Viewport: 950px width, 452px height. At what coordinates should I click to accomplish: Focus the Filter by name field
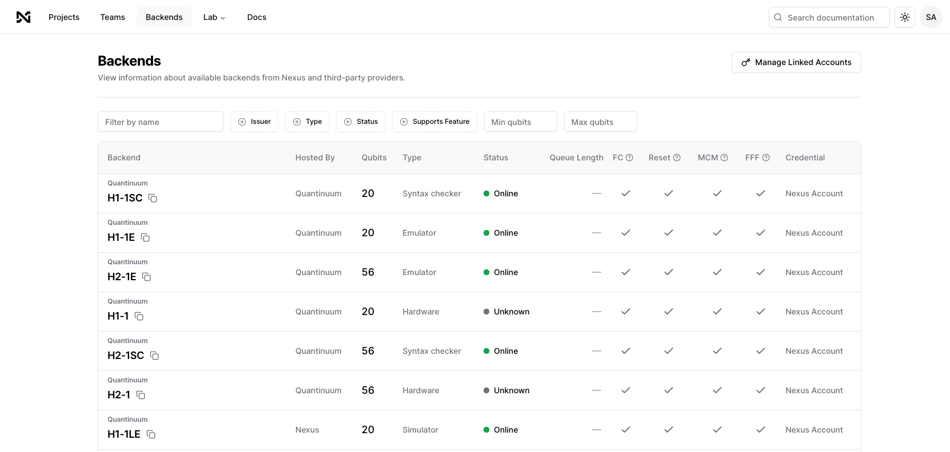(x=161, y=122)
